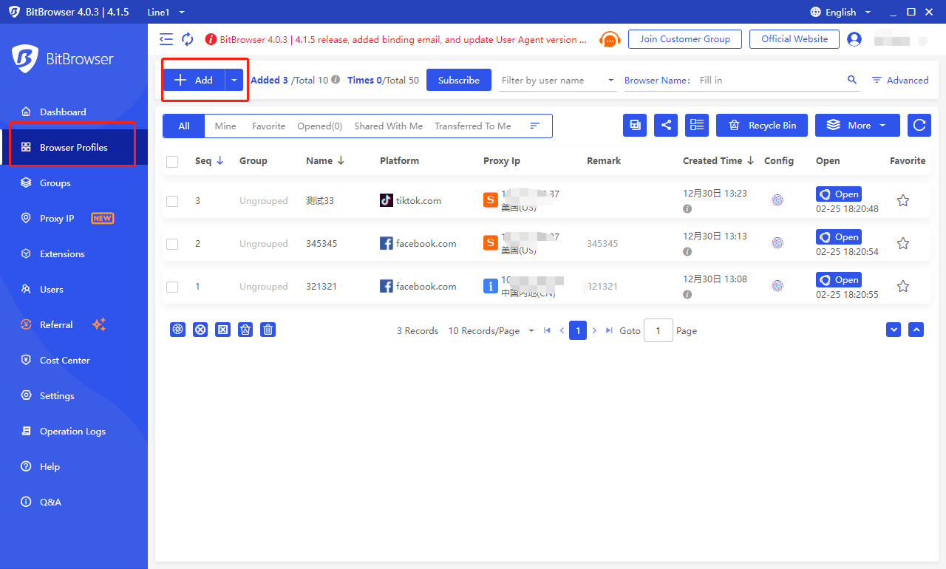Open Extensions in the sidebar
The height and width of the screenshot is (569, 946).
74,253
